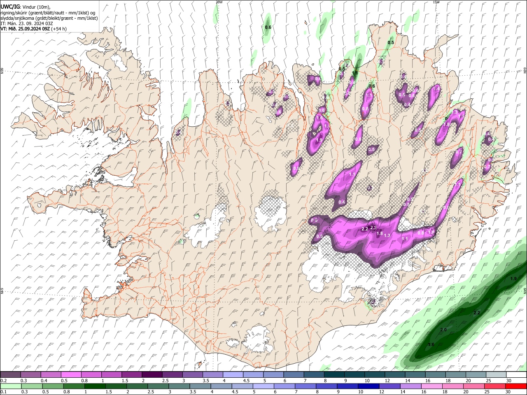Click the '(+54 h)' forecast offset text

click(x=59, y=29)
